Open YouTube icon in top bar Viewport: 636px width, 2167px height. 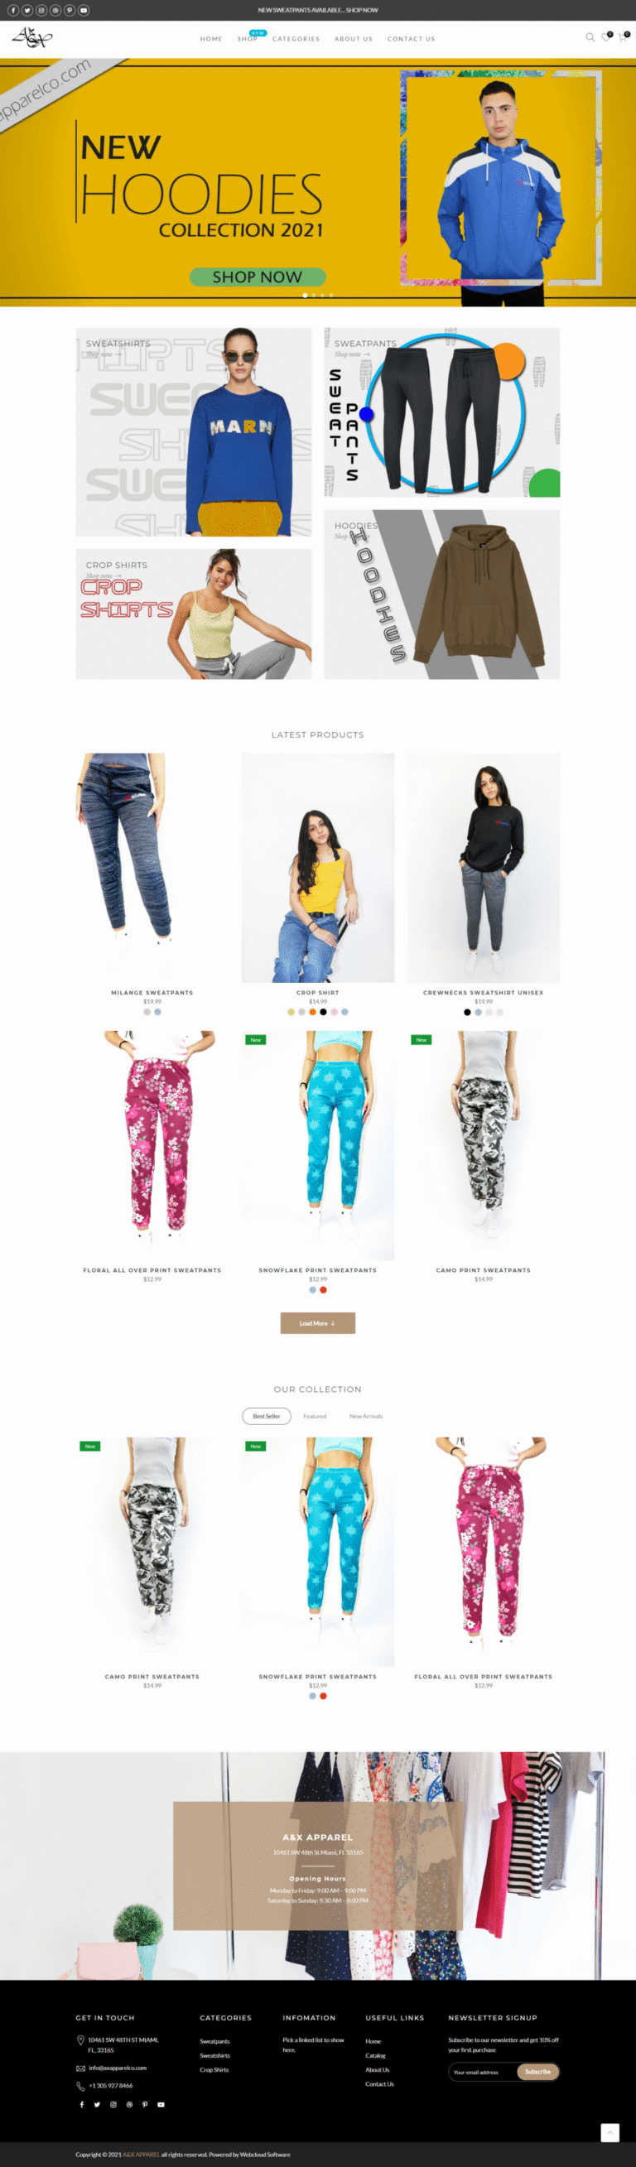pos(84,10)
